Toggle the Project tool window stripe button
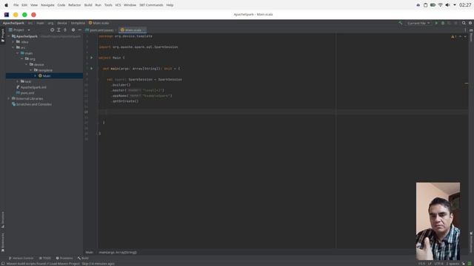The height and width of the screenshot is (266, 474). click(3, 35)
